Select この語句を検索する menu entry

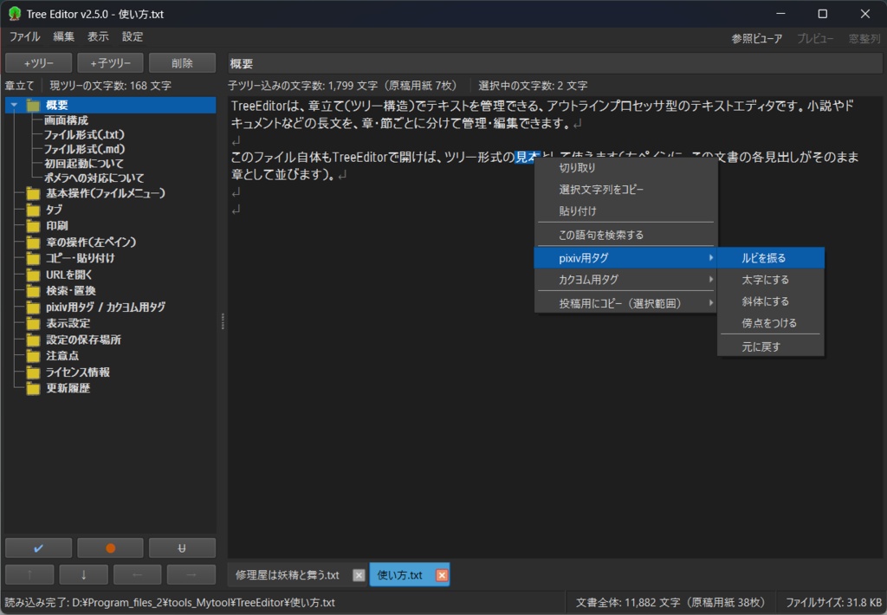point(625,235)
